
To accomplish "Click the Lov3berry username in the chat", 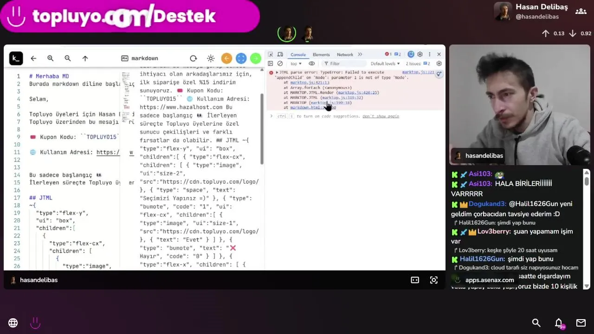I will pos(494,231).
